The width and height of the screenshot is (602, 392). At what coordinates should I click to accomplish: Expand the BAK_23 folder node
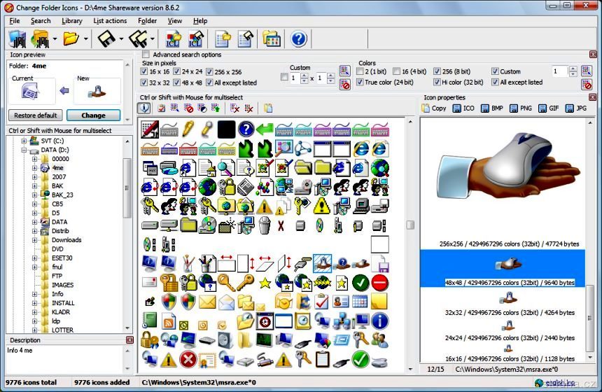[34, 195]
